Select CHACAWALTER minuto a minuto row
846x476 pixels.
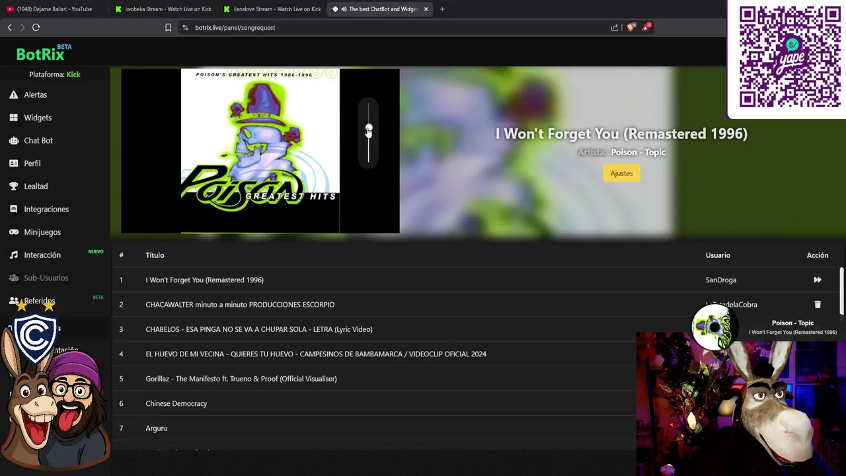coord(476,305)
